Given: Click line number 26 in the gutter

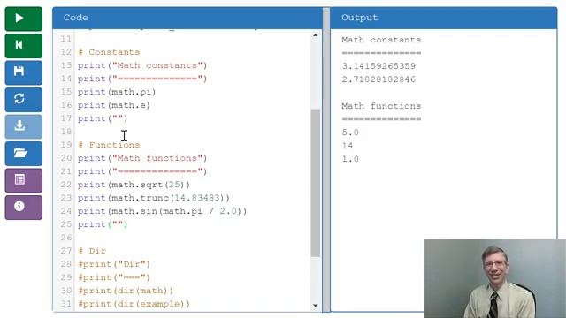Looking at the screenshot, I should pos(66,238).
